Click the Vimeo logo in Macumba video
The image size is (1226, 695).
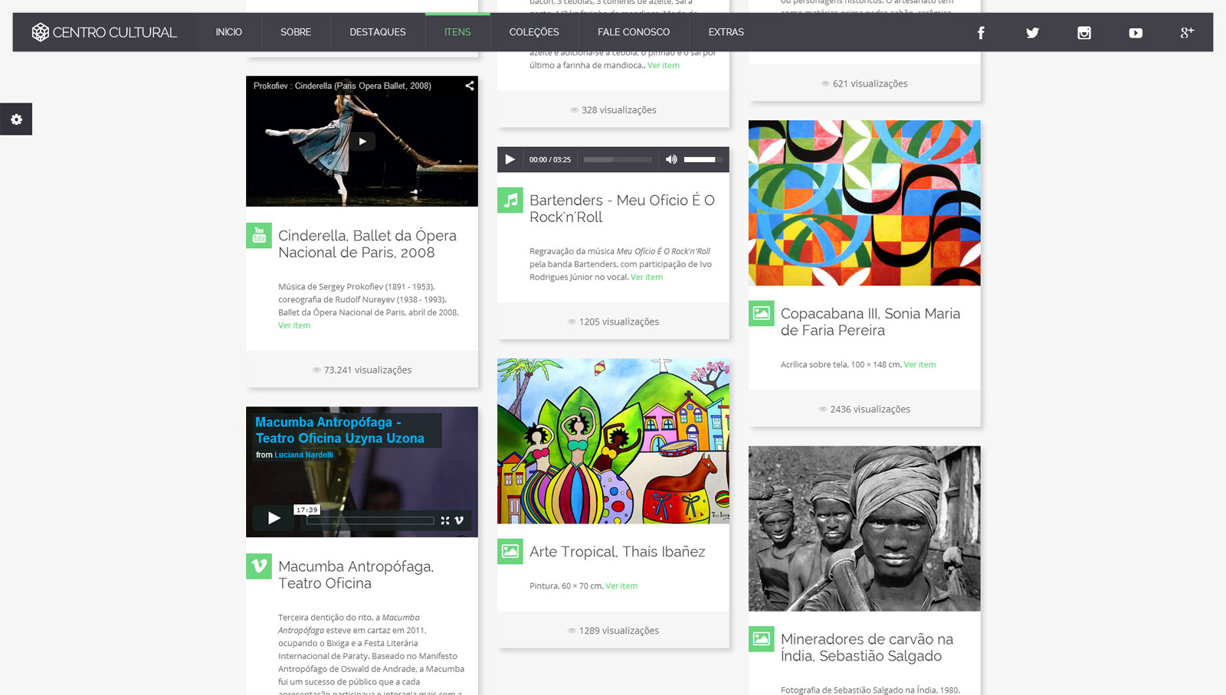pyautogui.click(x=459, y=520)
